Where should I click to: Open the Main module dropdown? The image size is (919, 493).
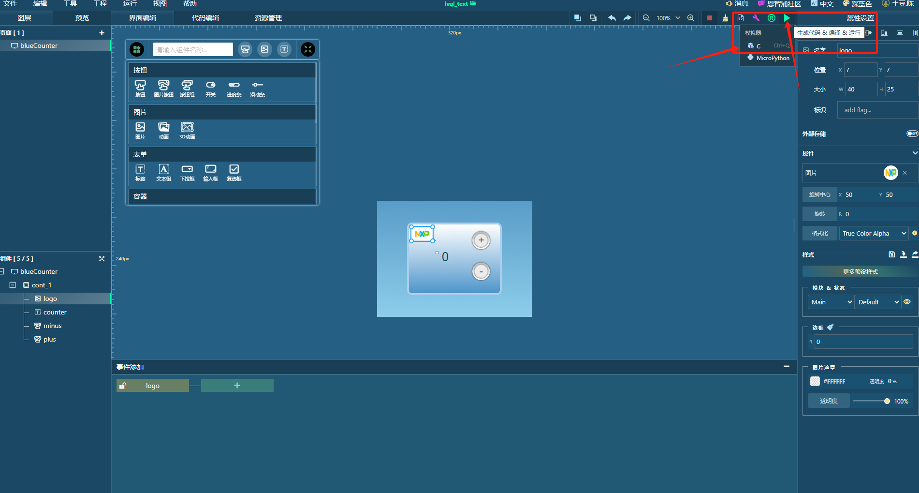(830, 301)
